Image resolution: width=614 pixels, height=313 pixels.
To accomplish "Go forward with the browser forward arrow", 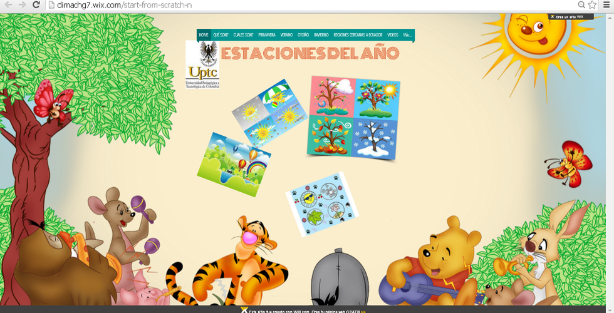I will (x=23, y=5).
